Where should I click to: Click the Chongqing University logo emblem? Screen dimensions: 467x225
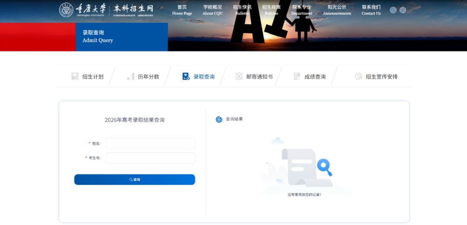pos(66,10)
